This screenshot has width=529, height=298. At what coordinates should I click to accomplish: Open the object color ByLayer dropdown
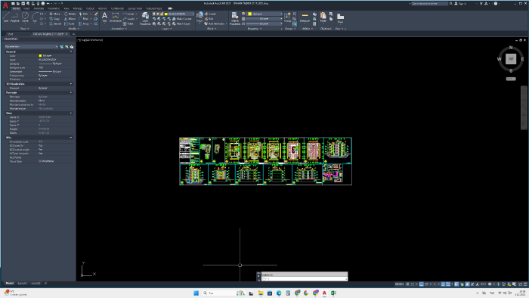point(264,14)
